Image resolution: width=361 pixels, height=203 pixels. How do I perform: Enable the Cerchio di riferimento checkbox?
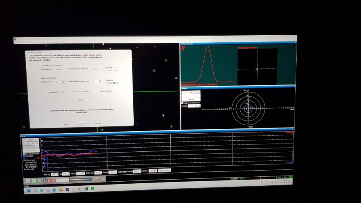click(x=183, y=103)
